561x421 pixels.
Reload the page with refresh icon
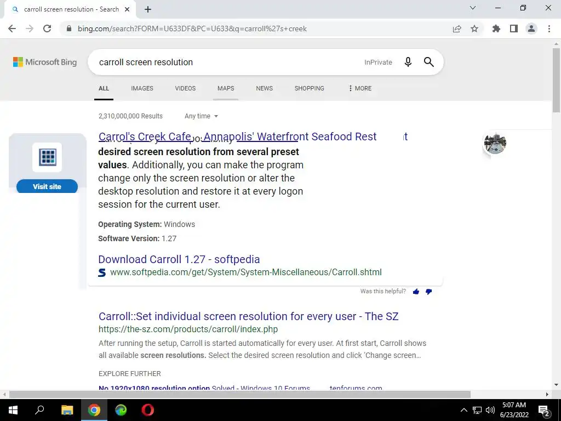click(47, 29)
